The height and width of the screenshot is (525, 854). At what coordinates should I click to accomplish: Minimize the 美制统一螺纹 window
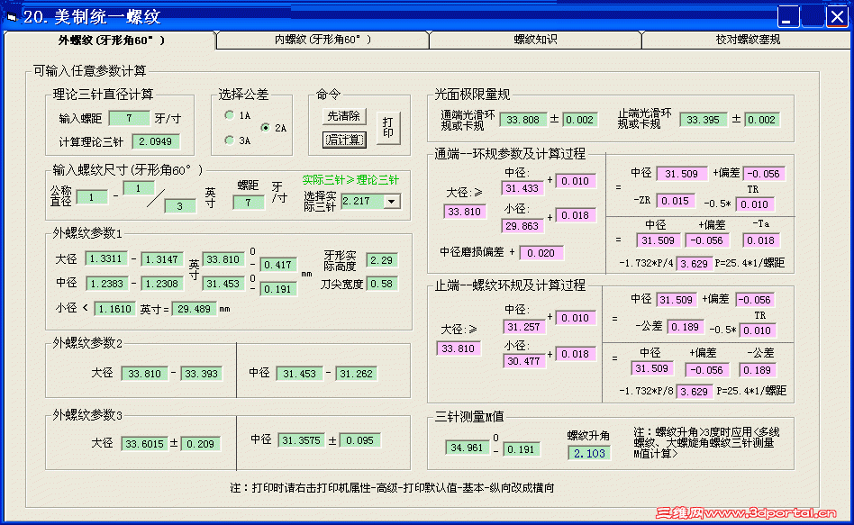tap(788, 16)
